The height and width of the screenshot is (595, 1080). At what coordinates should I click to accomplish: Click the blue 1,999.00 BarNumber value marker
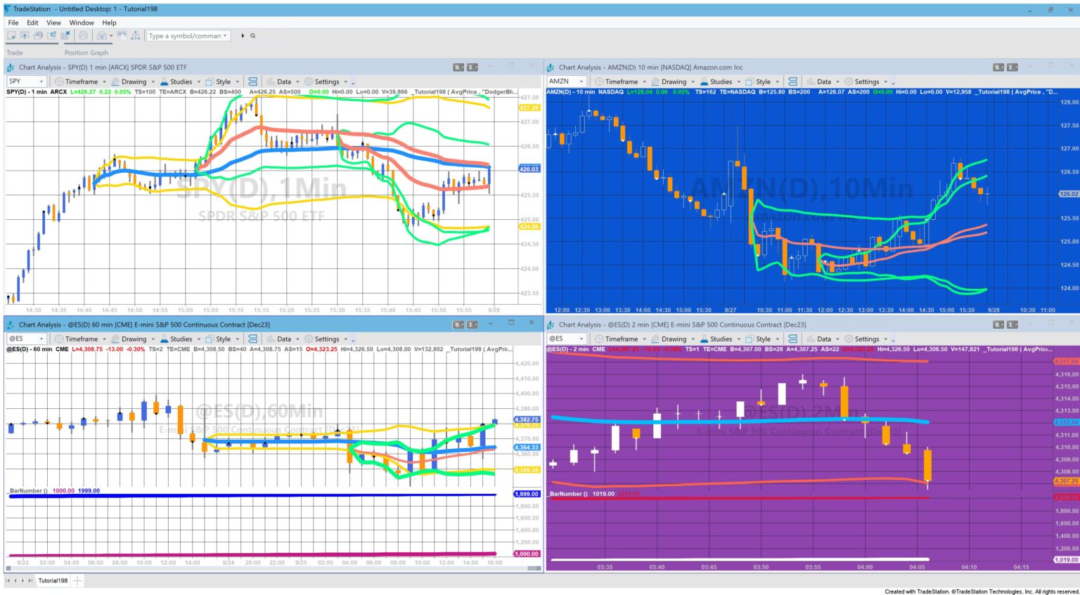click(527, 494)
